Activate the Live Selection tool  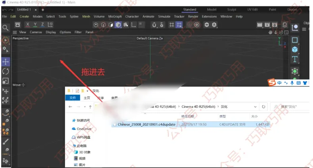tap(6, 40)
